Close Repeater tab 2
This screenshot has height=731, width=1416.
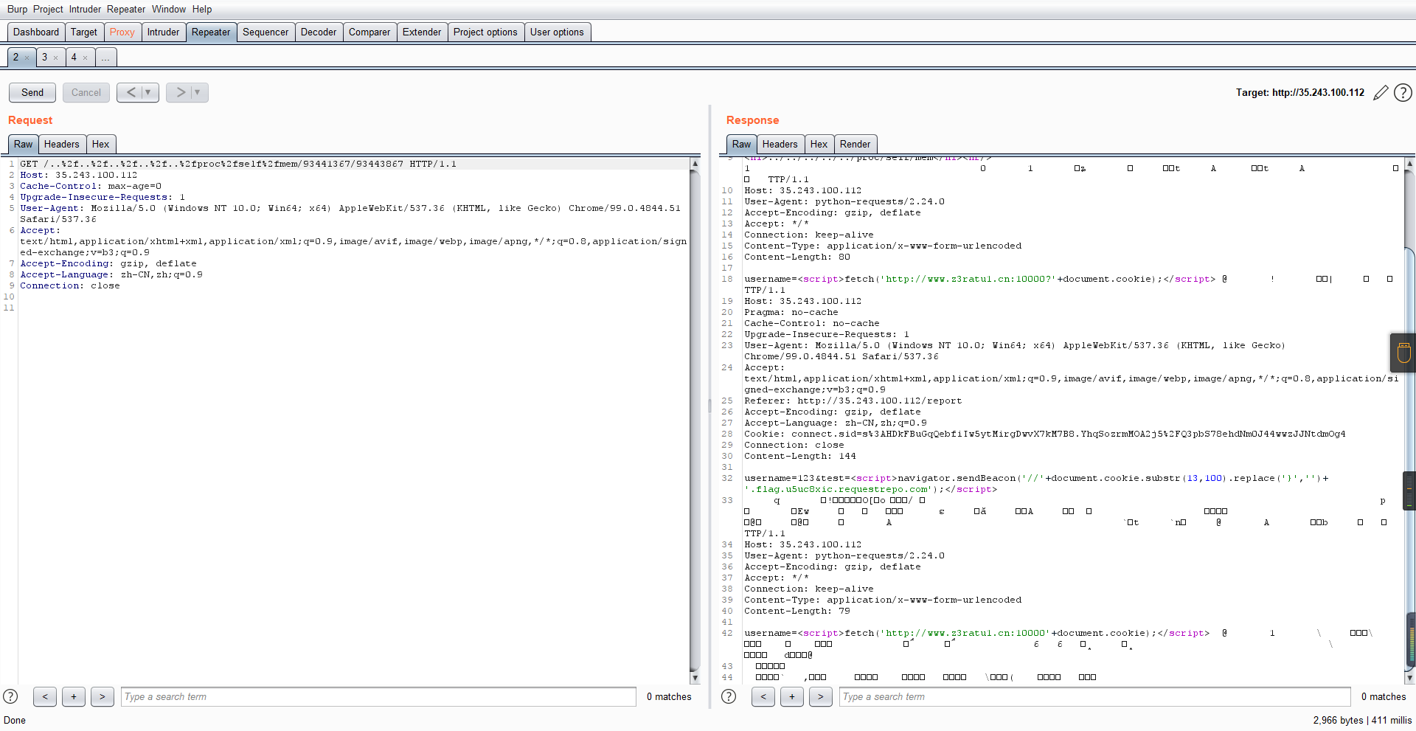[27, 58]
